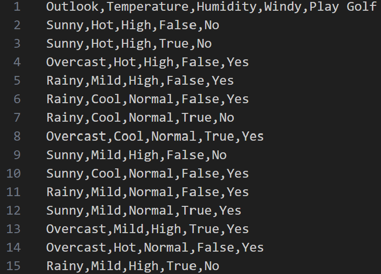
Task: Click the word Rainy on line 5
Action: [x=65, y=81]
